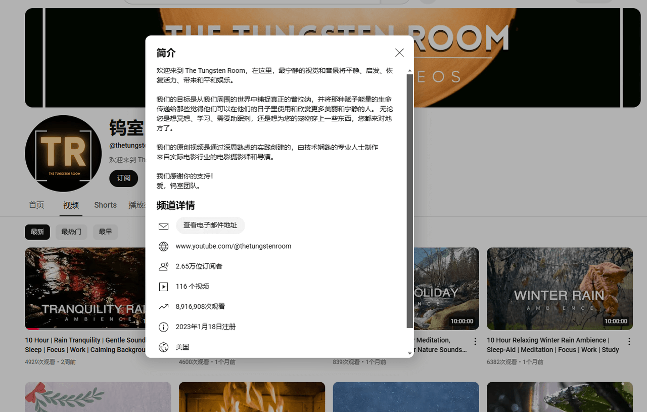Click the subscribers people icon

163,266
